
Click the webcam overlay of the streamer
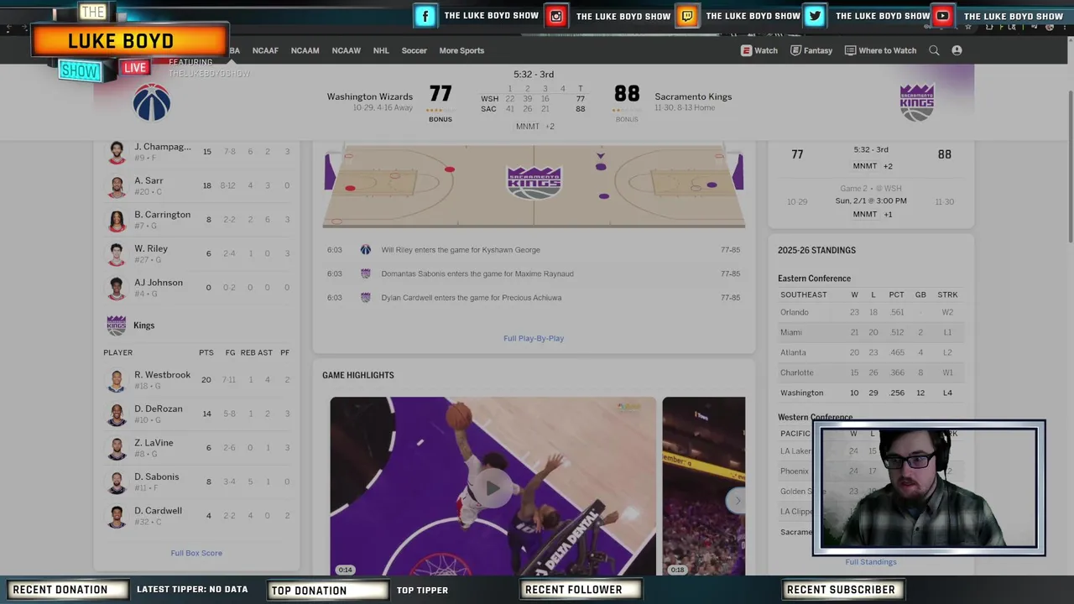929,488
